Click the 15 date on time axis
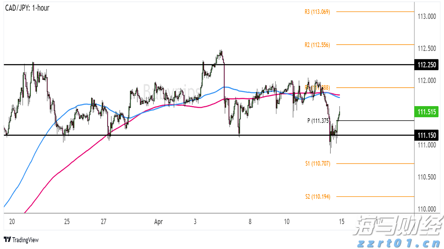 point(342,222)
